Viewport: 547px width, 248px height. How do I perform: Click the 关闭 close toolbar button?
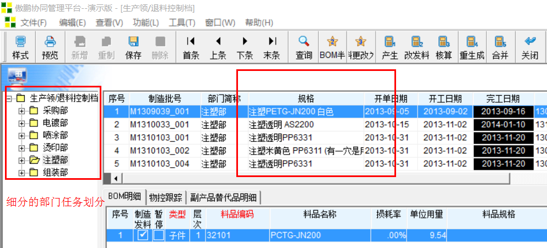tap(530, 42)
